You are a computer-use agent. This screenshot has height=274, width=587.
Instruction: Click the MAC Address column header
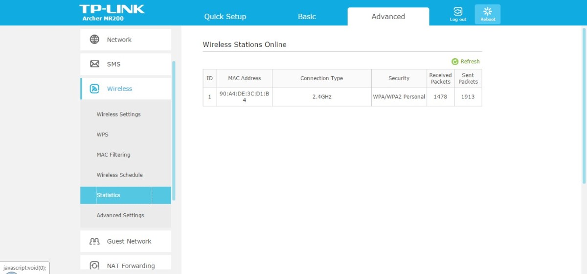245,78
